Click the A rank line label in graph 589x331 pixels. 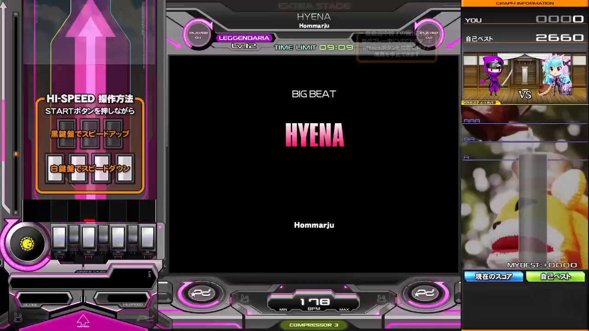466,158
